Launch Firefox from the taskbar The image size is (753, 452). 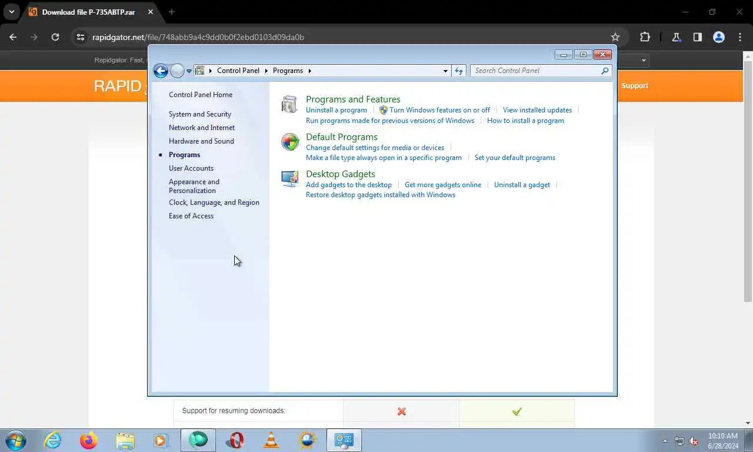89,440
